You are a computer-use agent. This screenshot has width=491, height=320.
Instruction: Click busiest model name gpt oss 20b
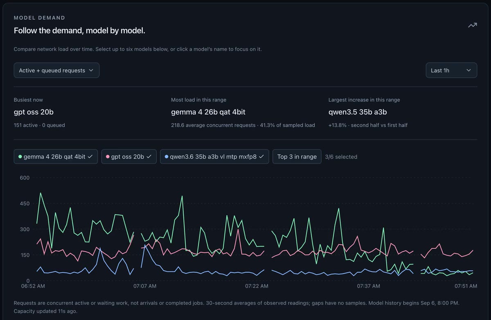coord(34,112)
